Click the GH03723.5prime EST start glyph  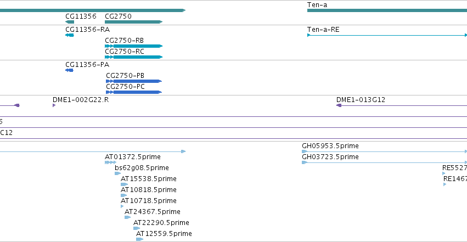[x=305, y=162]
